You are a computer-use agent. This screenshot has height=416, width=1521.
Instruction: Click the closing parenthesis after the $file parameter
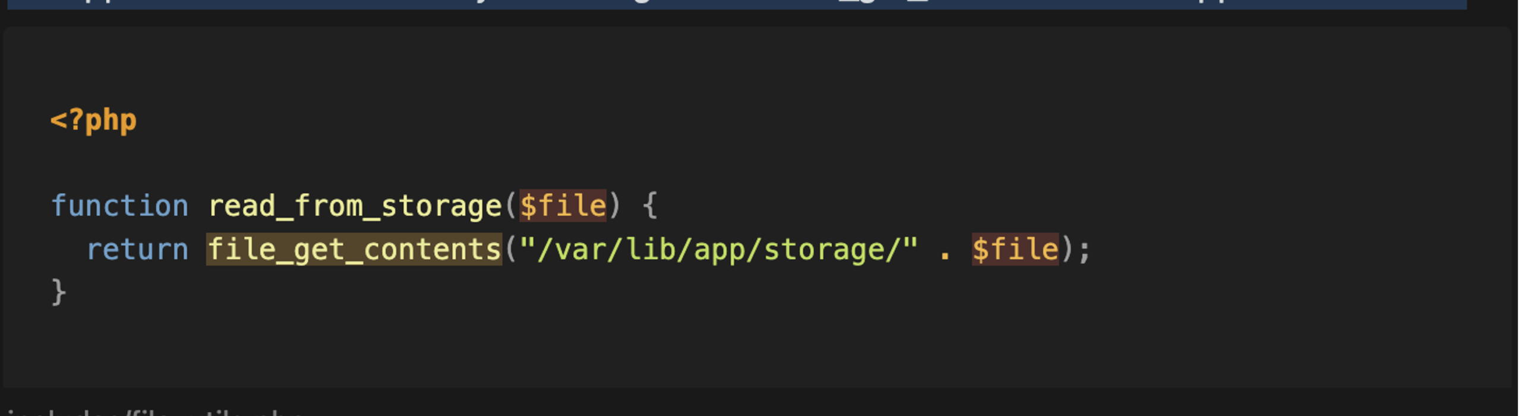615,206
